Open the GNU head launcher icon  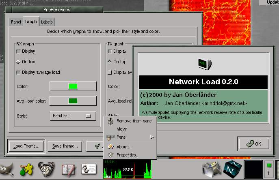click(46, 170)
